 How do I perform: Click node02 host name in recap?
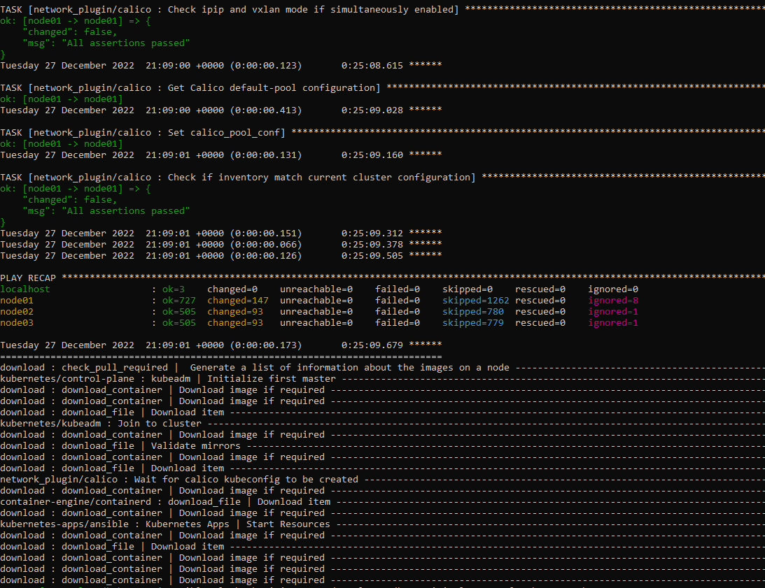click(x=17, y=312)
